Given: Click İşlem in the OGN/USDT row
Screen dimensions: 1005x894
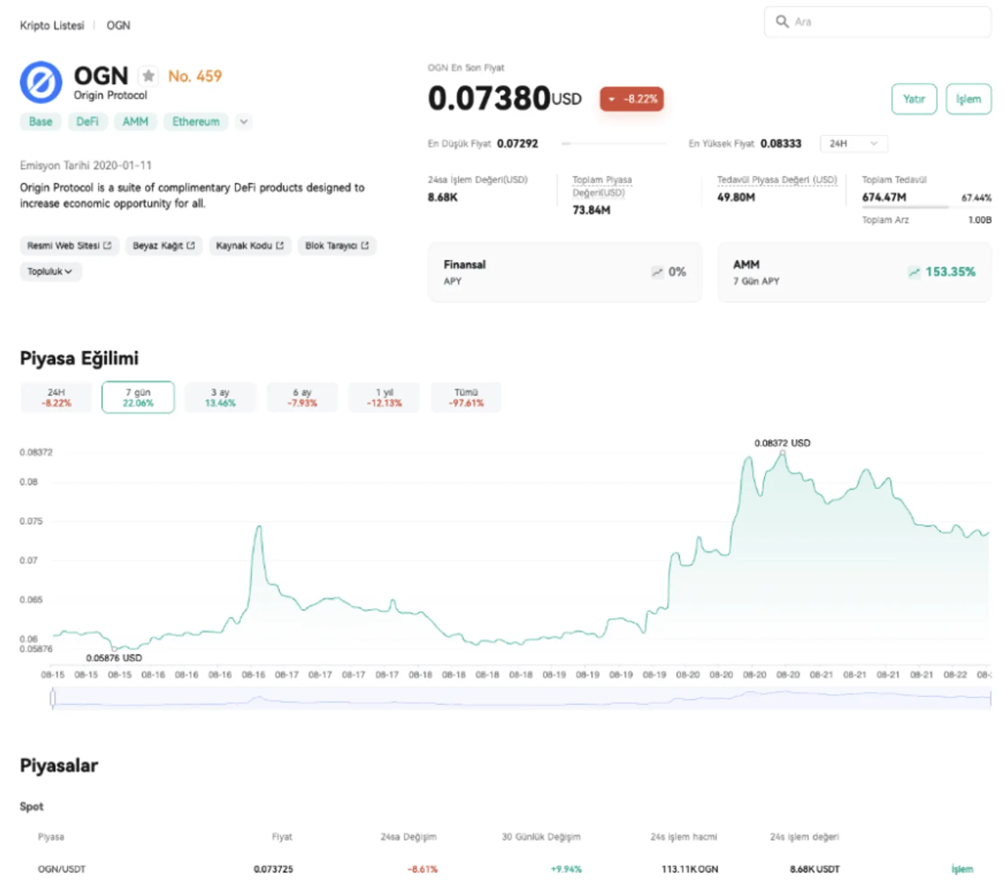Looking at the screenshot, I should pos(962,869).
